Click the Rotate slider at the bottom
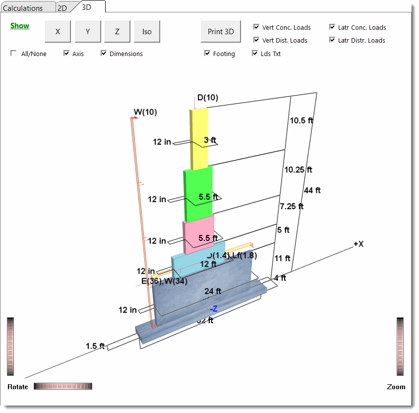This screenshot has height=413, width=419. click(62, 386)
